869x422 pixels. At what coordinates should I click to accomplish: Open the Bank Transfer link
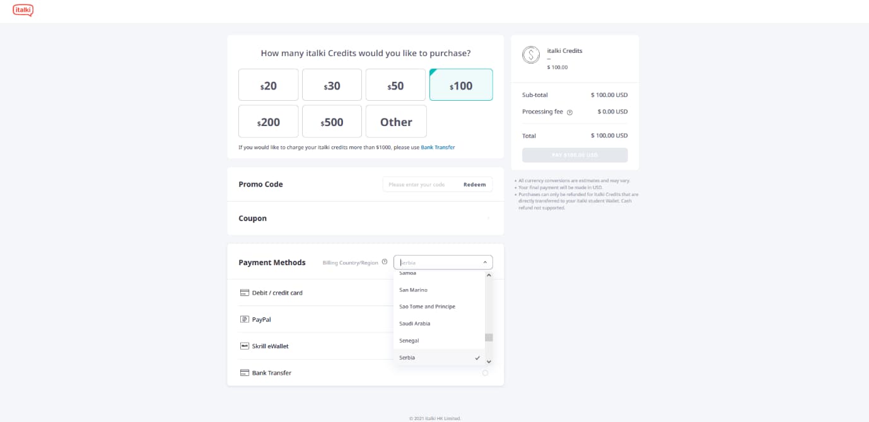pyautogui.click(x=438, y=147)
